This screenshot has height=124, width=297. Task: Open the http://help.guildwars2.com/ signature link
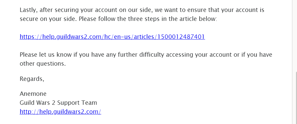click(60, 111)
